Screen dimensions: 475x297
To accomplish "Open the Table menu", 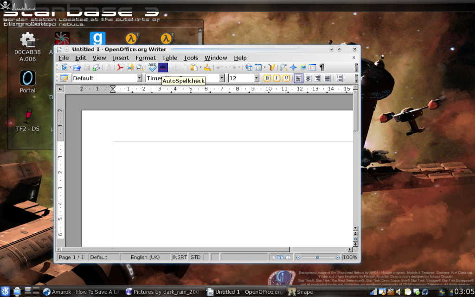I will [x=170, y=58].
